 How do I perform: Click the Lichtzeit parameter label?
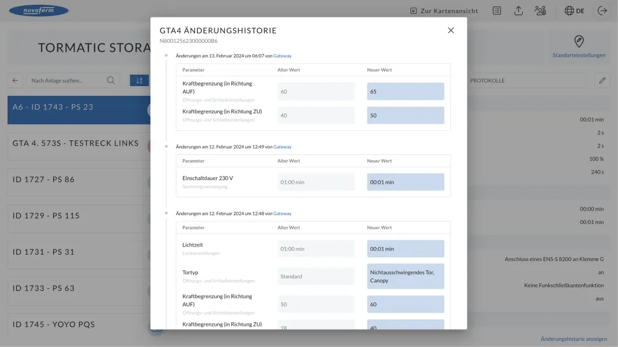[193, 245]
